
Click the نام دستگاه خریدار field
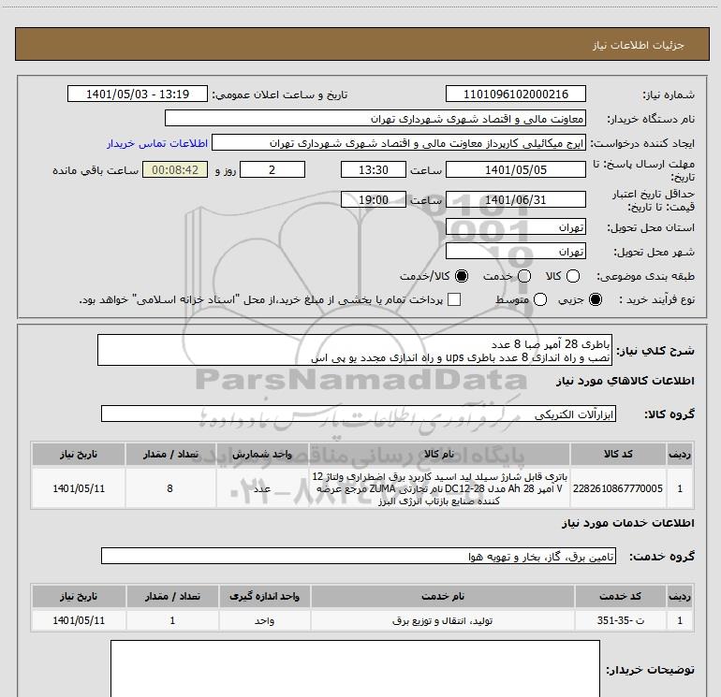pos(375,118)
